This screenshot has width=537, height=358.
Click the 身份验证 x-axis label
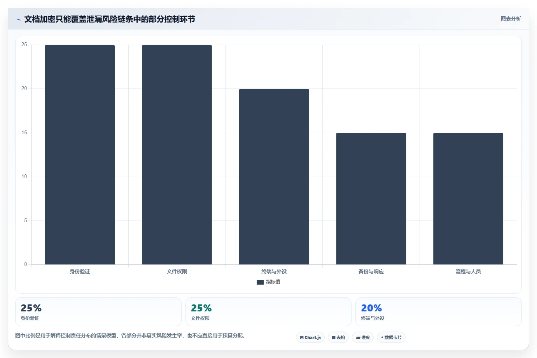pyautogui.click(x=80, y=271)
